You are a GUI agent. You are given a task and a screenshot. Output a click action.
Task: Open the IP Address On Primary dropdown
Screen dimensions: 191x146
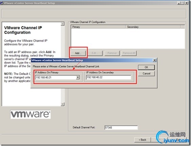(x=78, y=77)
